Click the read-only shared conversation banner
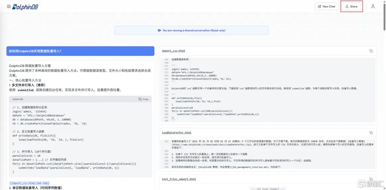The width and height of the screenshot is (386, 190). [191, 31]
